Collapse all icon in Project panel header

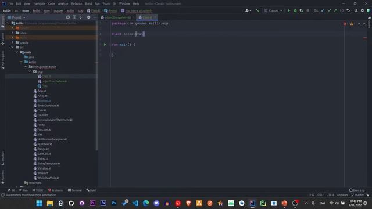81,17
